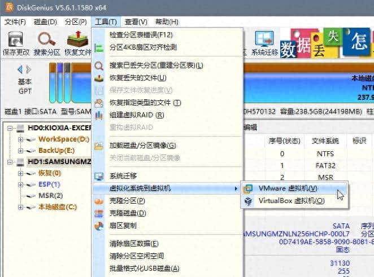Click the data-loss advertisement banner
Image resolution: width=374 pixels, height=277 pixels.
click(327, 43)
